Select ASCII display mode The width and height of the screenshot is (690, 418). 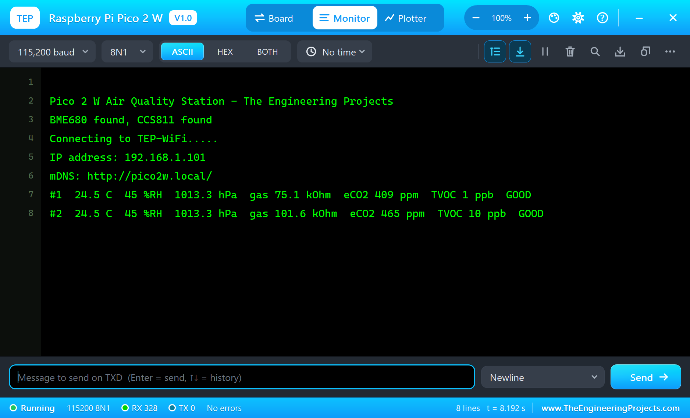tap(182, 52)
